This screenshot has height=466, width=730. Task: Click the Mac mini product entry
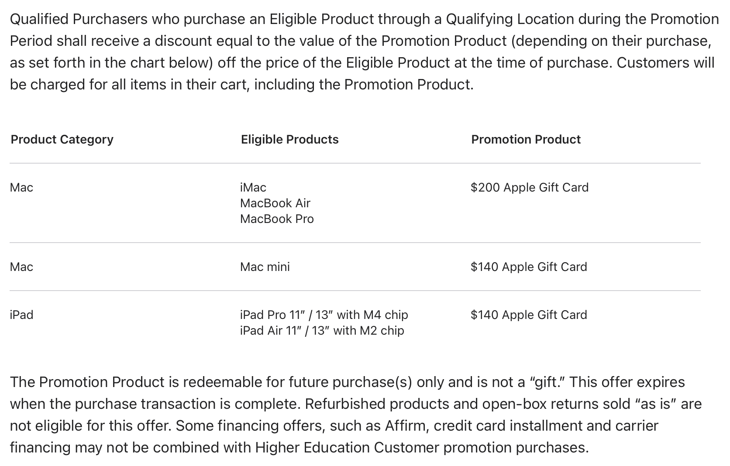(265, 267)
